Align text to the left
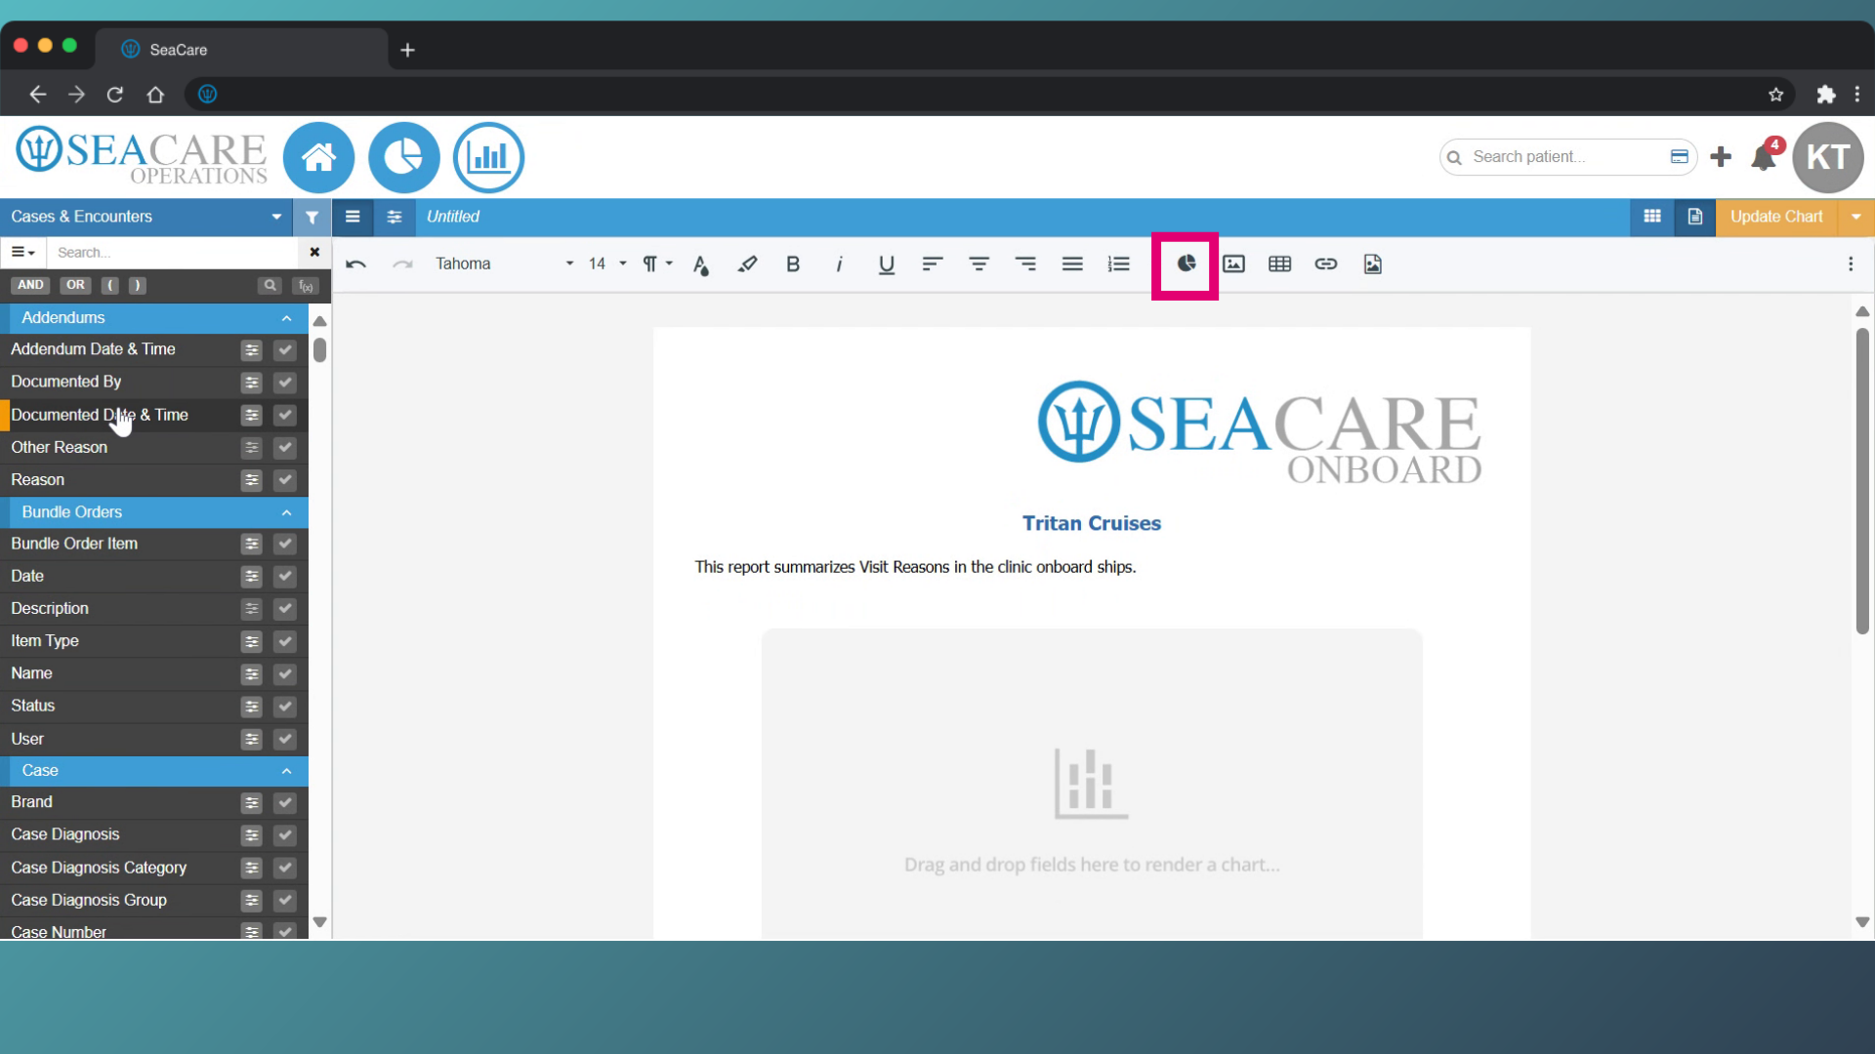This screenshot has width=1875, height=1054. [x=932, y=264]
